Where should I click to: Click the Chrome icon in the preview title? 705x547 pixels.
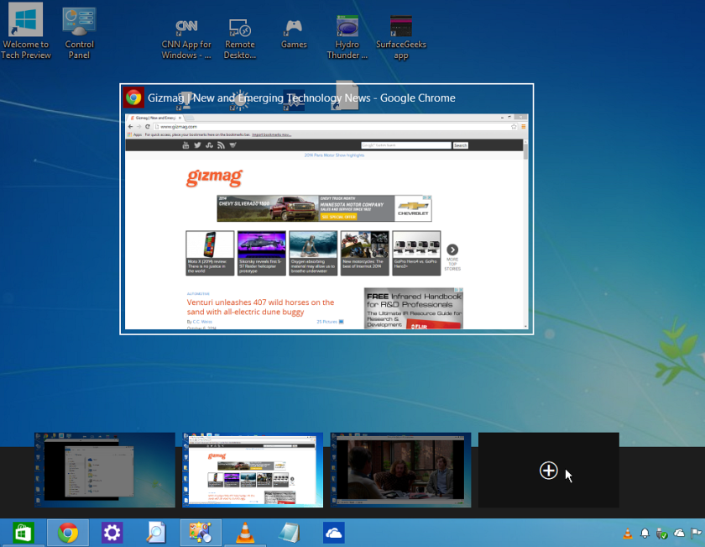point(133,97)
